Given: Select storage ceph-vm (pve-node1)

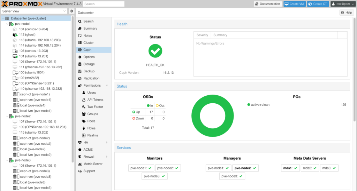Looking at the screenshot, I should 36,100.
